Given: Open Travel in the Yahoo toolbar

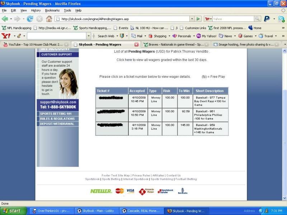Looking at the screenshot, I should pos(266,36).
